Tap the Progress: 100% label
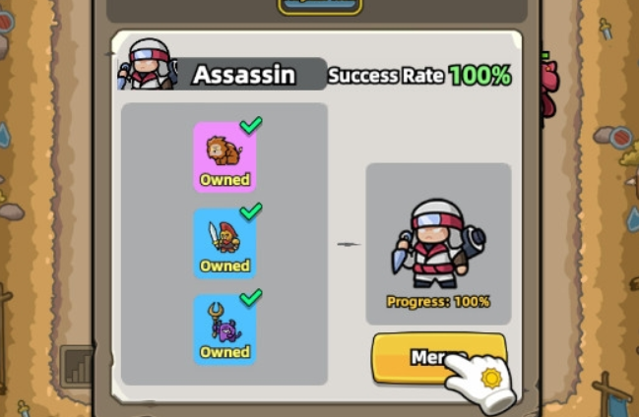The image size is (639, 417). [x=438, y=302]
